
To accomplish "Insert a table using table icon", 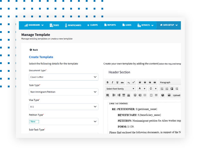I will (x=108, y=95).
